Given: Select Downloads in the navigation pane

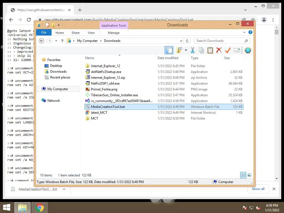Looking at the screenshot, I should 58,71.
